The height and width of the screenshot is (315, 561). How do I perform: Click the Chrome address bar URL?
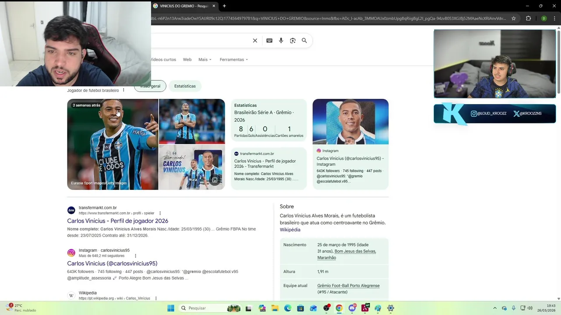[329, 18]
